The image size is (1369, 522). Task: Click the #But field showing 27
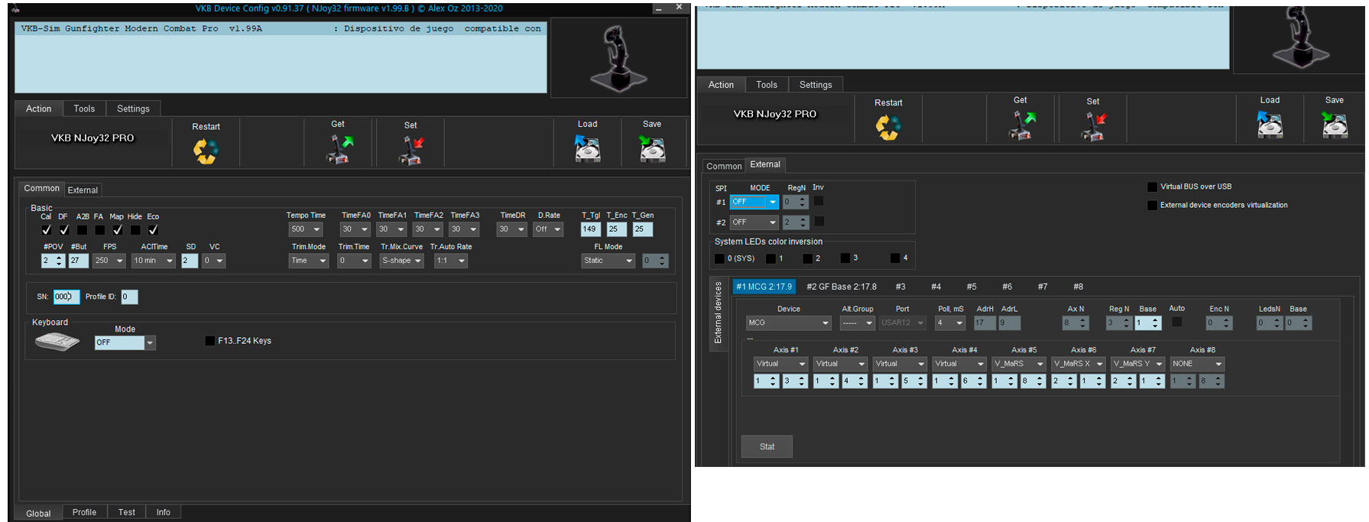(78, 261)
